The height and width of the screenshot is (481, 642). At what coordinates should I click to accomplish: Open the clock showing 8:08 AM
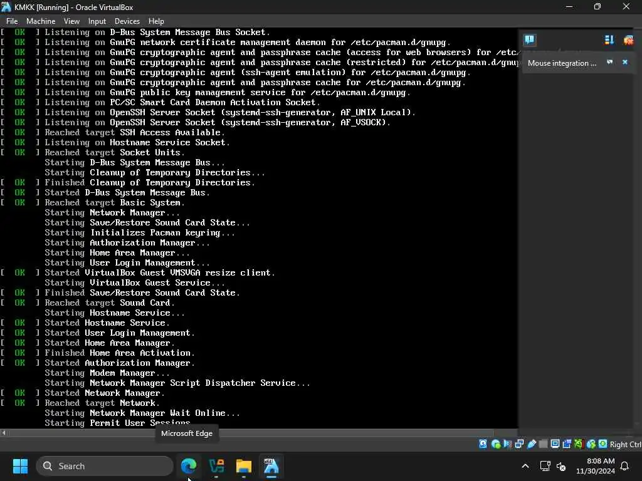tap(596, 466)
